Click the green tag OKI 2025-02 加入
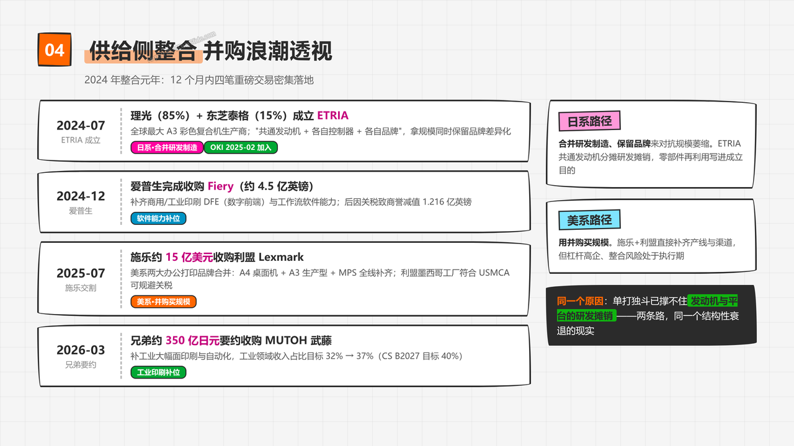Screen dimensions: 794x446 click(x=241, y=147)
